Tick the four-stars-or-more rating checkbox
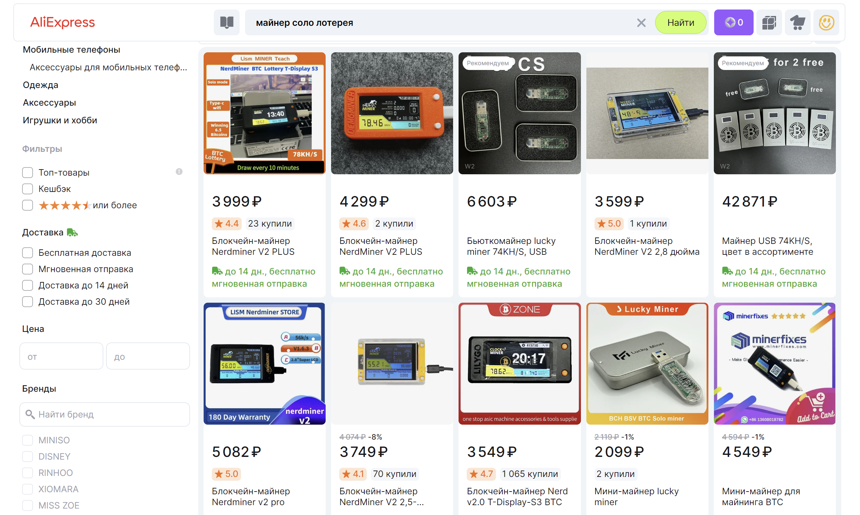This screenshot has width=860, height=515. pos(28,205)
